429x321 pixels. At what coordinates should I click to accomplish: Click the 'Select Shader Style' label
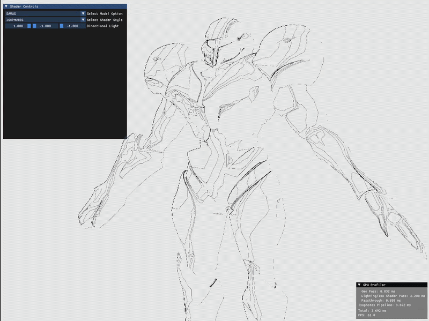tap(105, 20)
